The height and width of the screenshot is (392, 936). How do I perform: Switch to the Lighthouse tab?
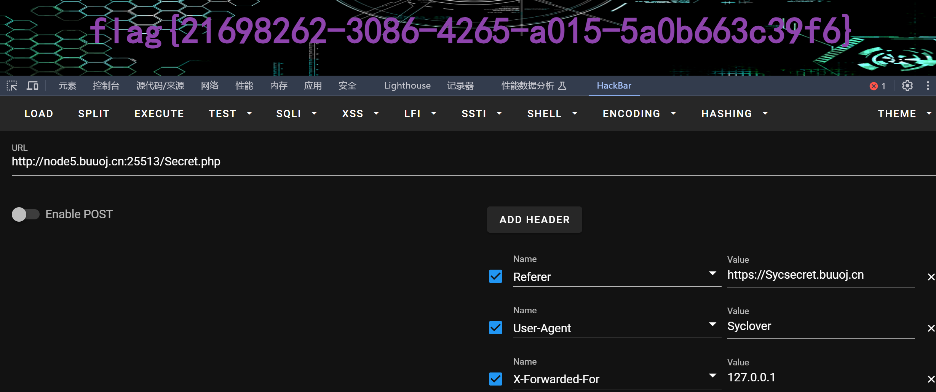pyautogui.click(x=407, y=86)
